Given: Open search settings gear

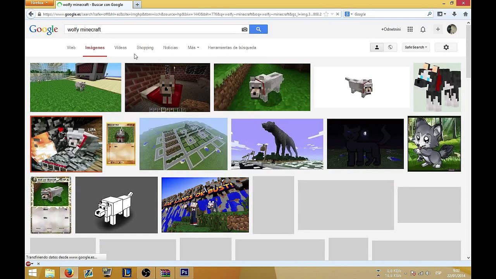Looking at the screenshot, I should click(x=446, y=47).
